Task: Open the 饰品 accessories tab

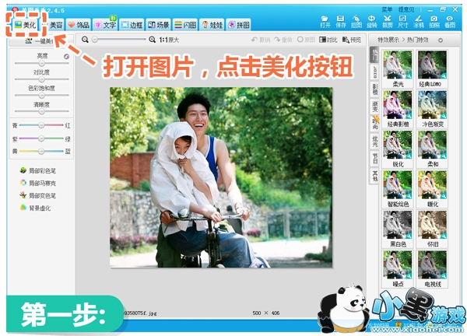Action: point(79,25)
